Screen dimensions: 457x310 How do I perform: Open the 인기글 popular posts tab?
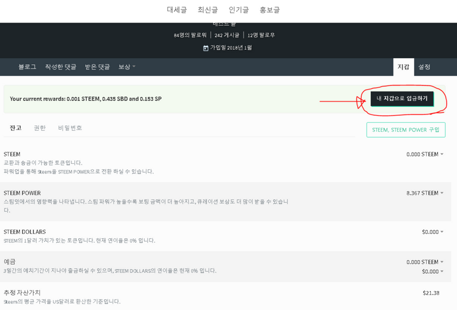click(x=239, y=10)
